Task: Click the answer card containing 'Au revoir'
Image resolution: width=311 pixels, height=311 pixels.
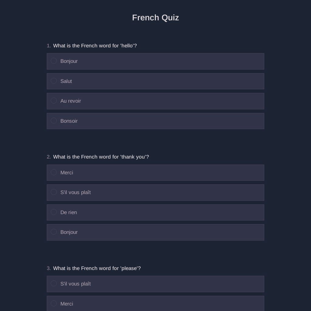Action: (x=155, y=101)
